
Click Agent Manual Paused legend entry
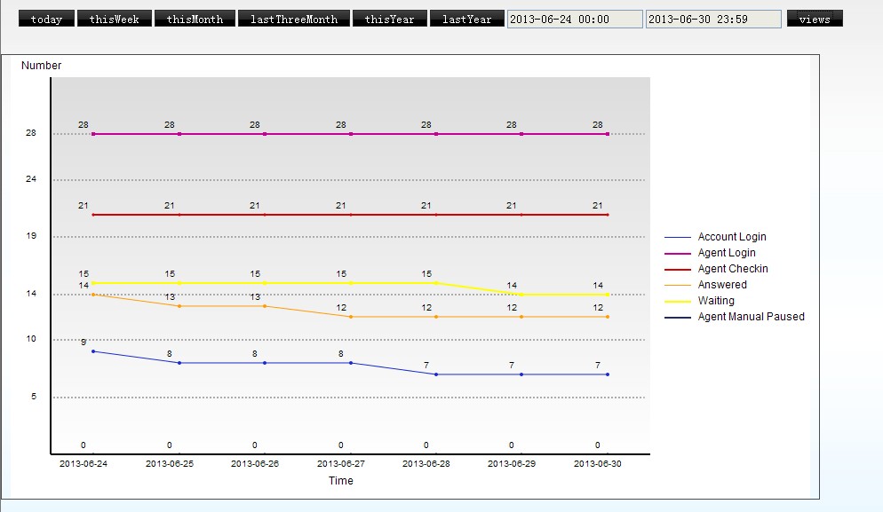click(x=751, y=317)
